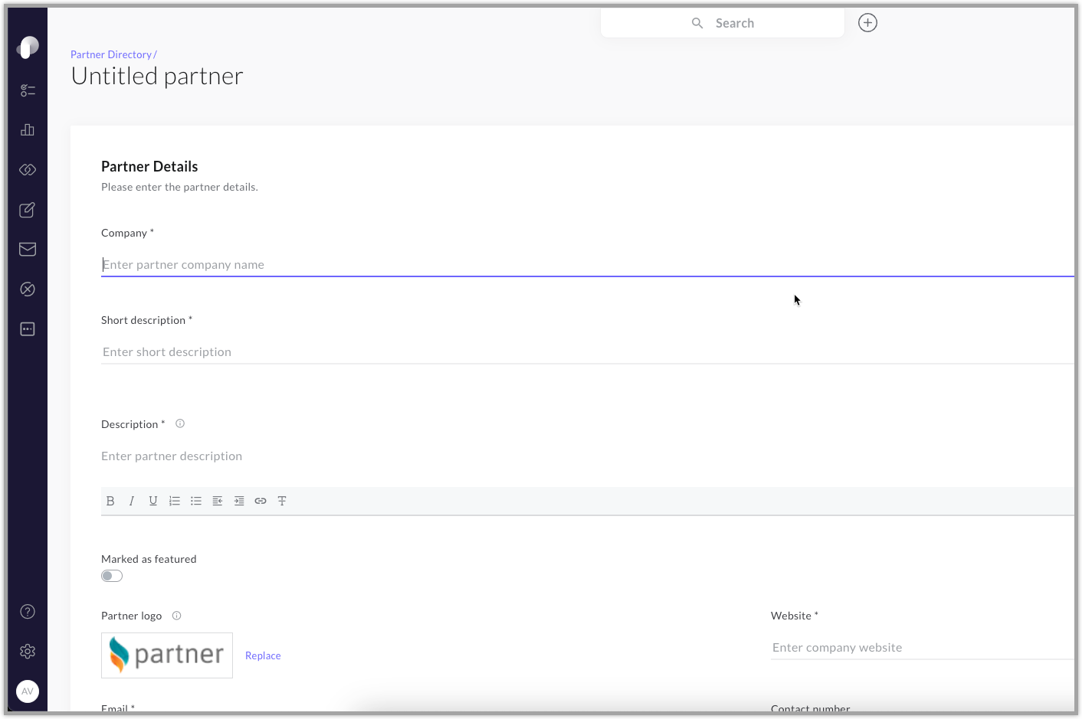Apply italic formatting
1082x719 pixels.
pos(132,500)
